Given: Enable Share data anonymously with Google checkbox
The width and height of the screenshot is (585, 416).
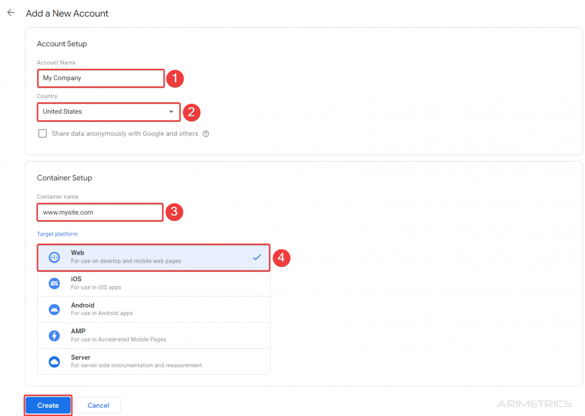Looking at the screenshot, I should 42,133.
